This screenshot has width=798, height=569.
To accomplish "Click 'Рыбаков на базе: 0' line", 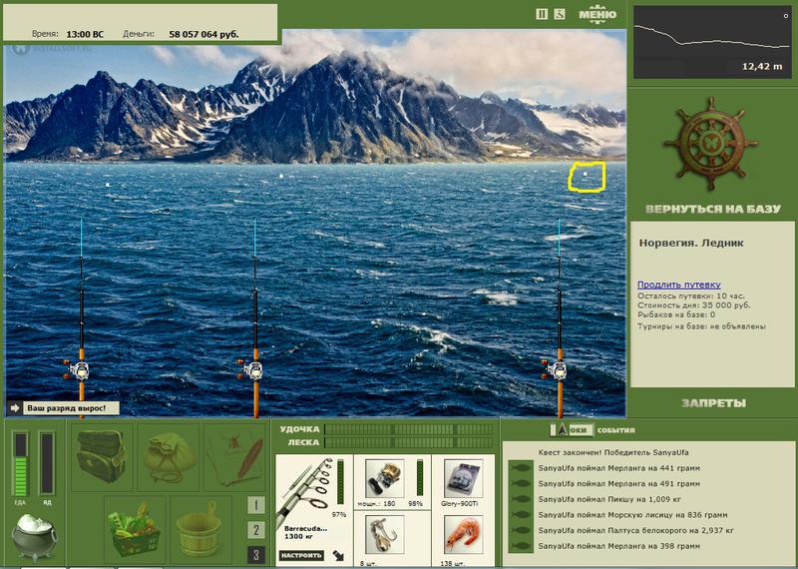I will [676, 314].
